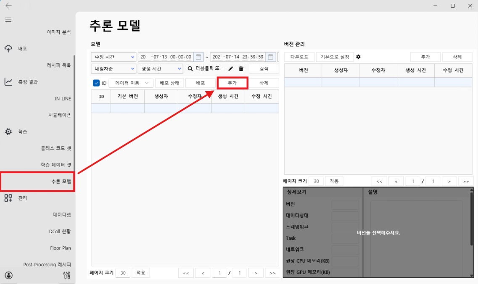
Task: Click the 버전 관리 page size field
Action: (316, 181)
